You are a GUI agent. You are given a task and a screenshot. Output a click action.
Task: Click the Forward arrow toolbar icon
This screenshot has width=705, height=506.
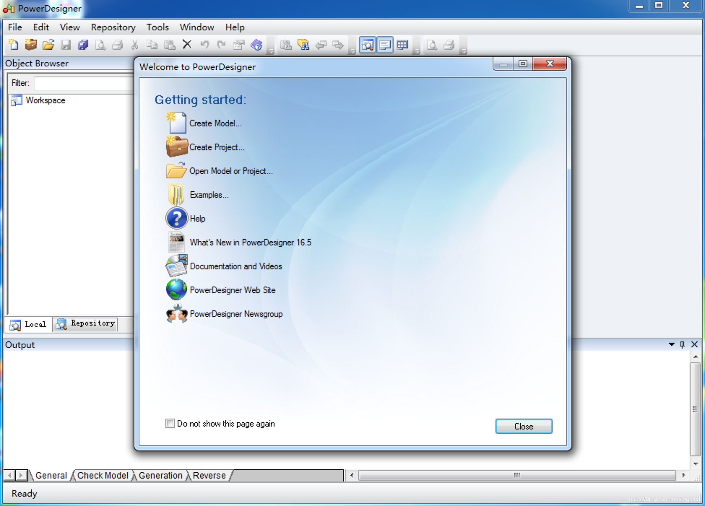[338, 45]
